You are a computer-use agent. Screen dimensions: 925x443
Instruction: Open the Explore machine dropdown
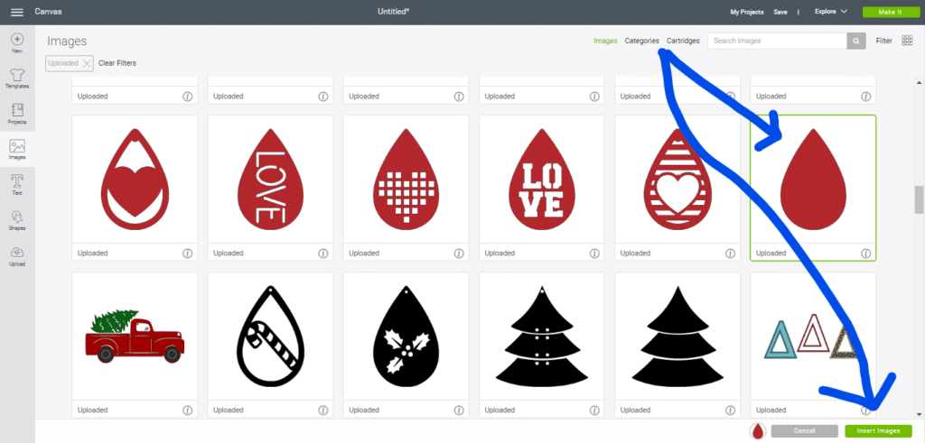point(830,12)
